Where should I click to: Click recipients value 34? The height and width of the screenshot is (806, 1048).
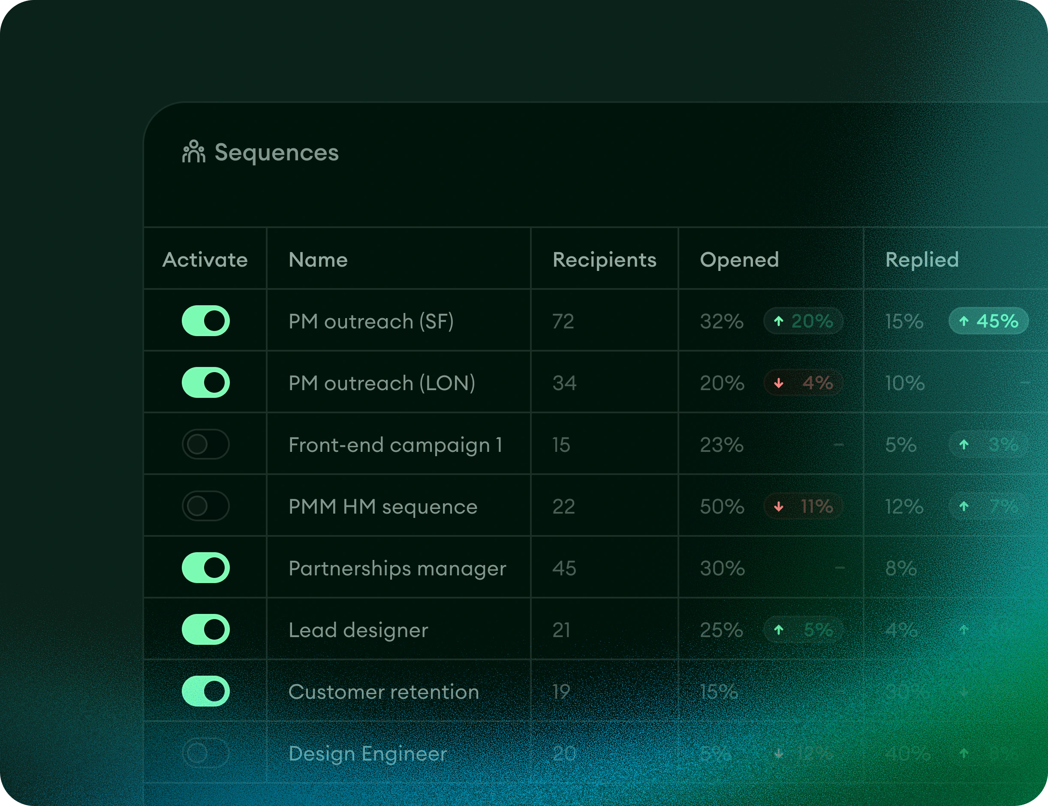tap(564, 383)
